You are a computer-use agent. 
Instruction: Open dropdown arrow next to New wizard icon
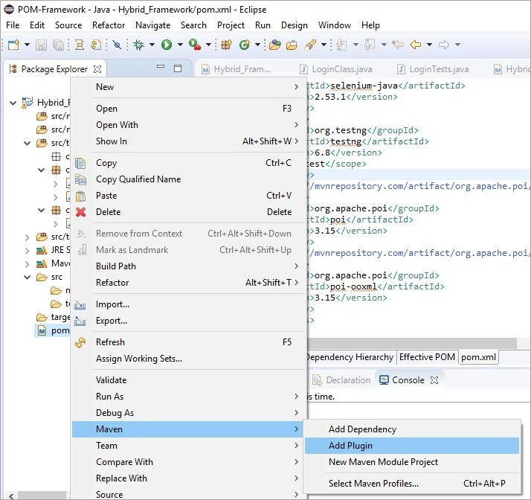[27, 45]
